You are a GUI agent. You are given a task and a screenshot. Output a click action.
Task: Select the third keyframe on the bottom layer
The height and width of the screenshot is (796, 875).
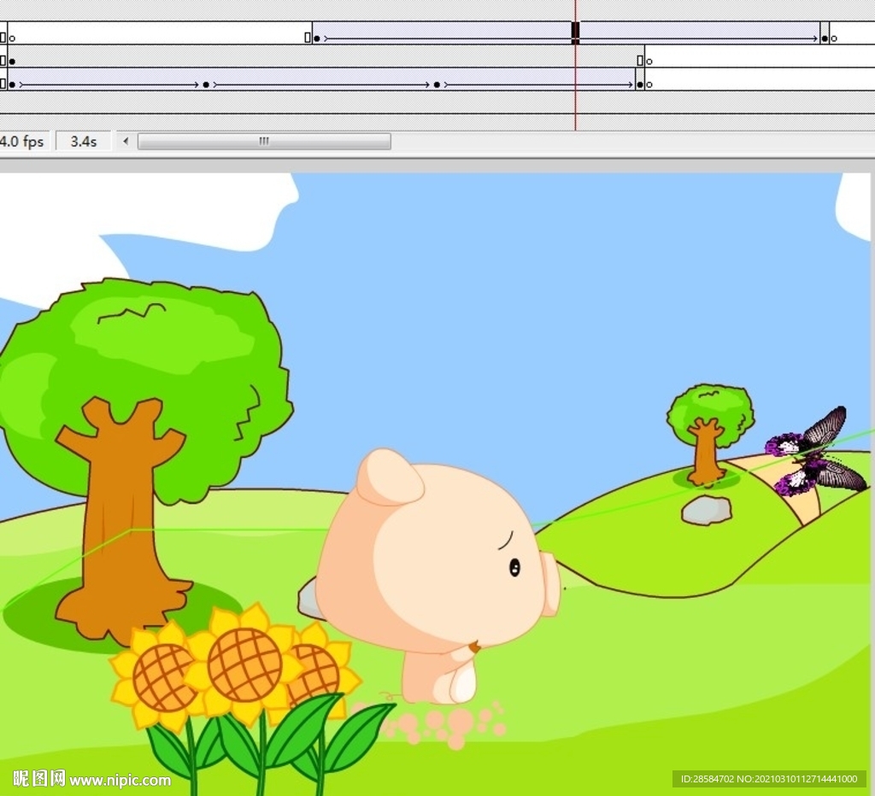pos(437,85)
